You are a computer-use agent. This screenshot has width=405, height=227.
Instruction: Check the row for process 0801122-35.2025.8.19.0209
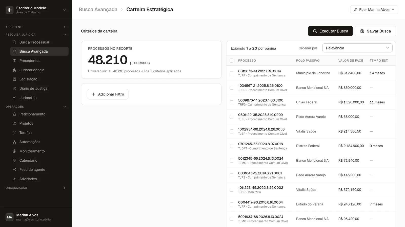tap(231, 117)
